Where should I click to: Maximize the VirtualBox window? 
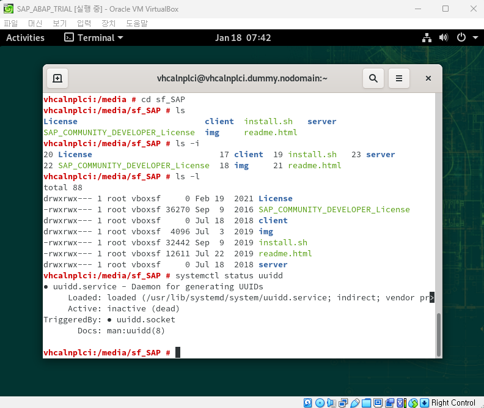click(x=446, y=9)
